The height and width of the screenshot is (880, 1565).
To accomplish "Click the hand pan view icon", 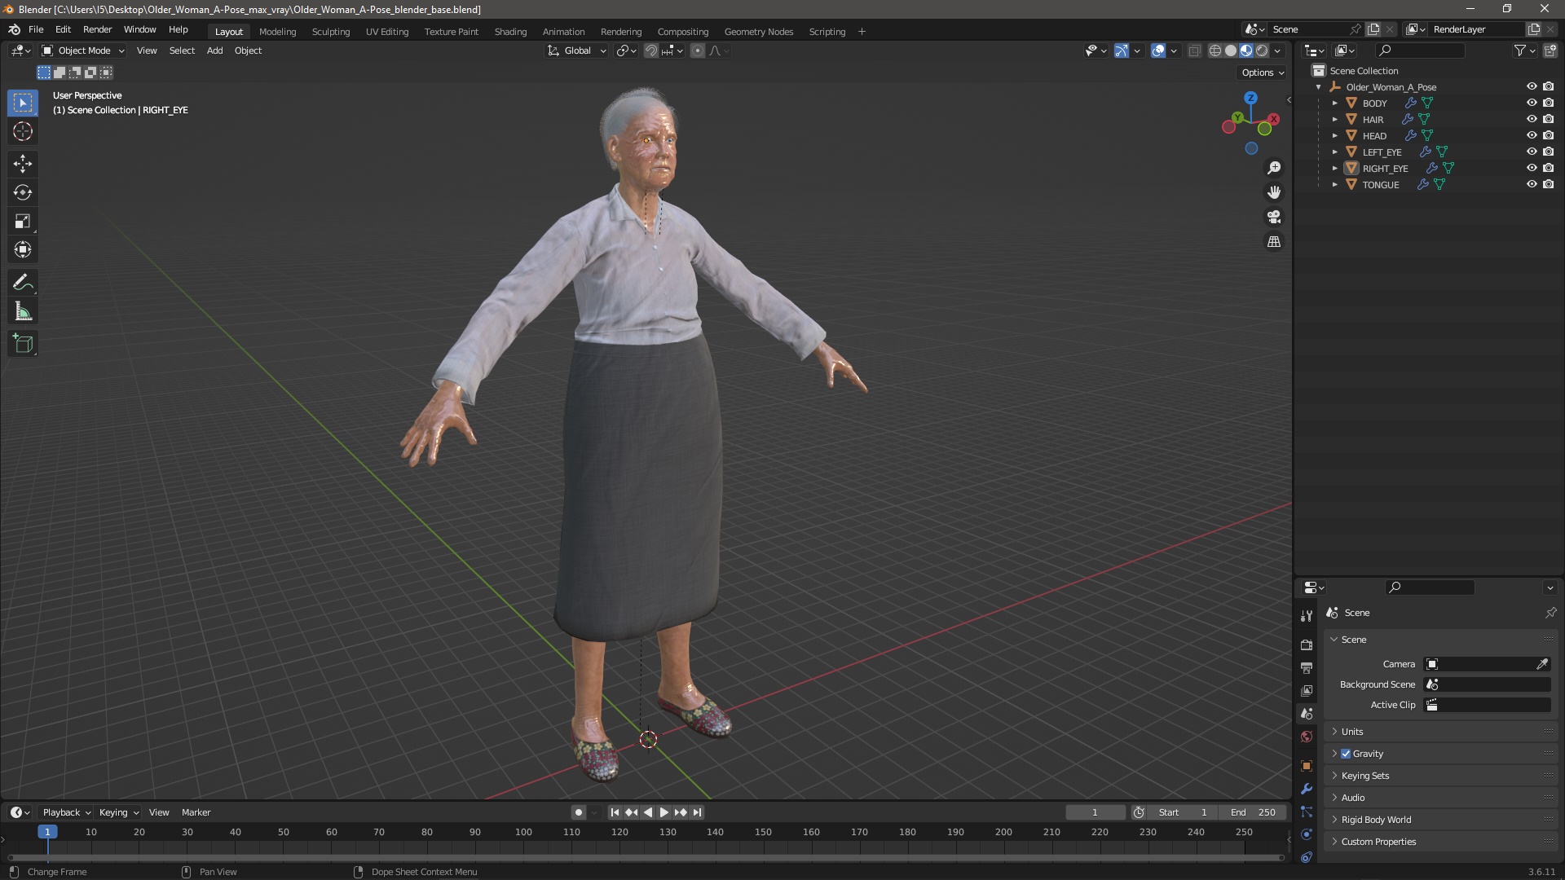I will [x=1273, y=192].
